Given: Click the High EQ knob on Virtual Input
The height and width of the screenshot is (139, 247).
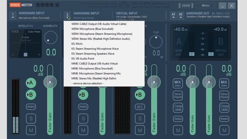Looking at the screenshot, I should coord(156,42).
